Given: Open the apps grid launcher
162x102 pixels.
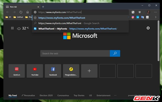Looking at the screenshot, I should point(12,28).
